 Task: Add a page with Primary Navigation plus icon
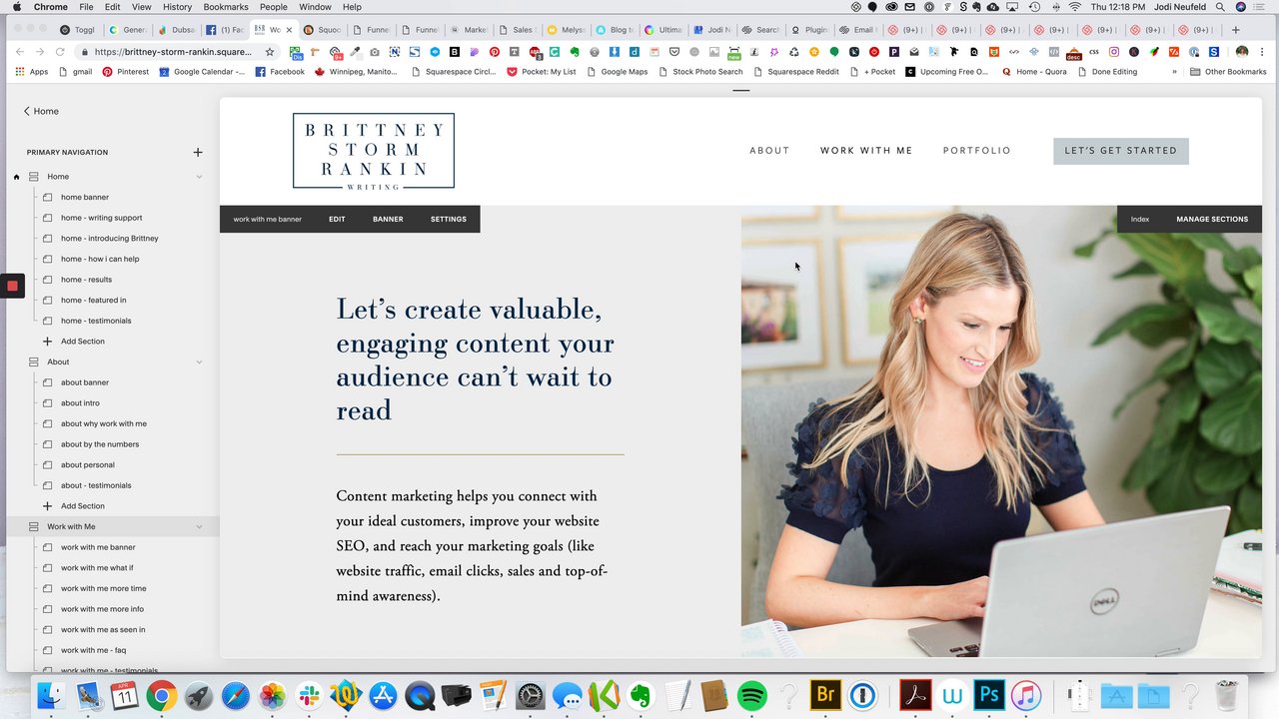[x=198, y=152]
